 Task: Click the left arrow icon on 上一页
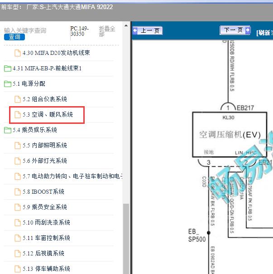[135, 30]
